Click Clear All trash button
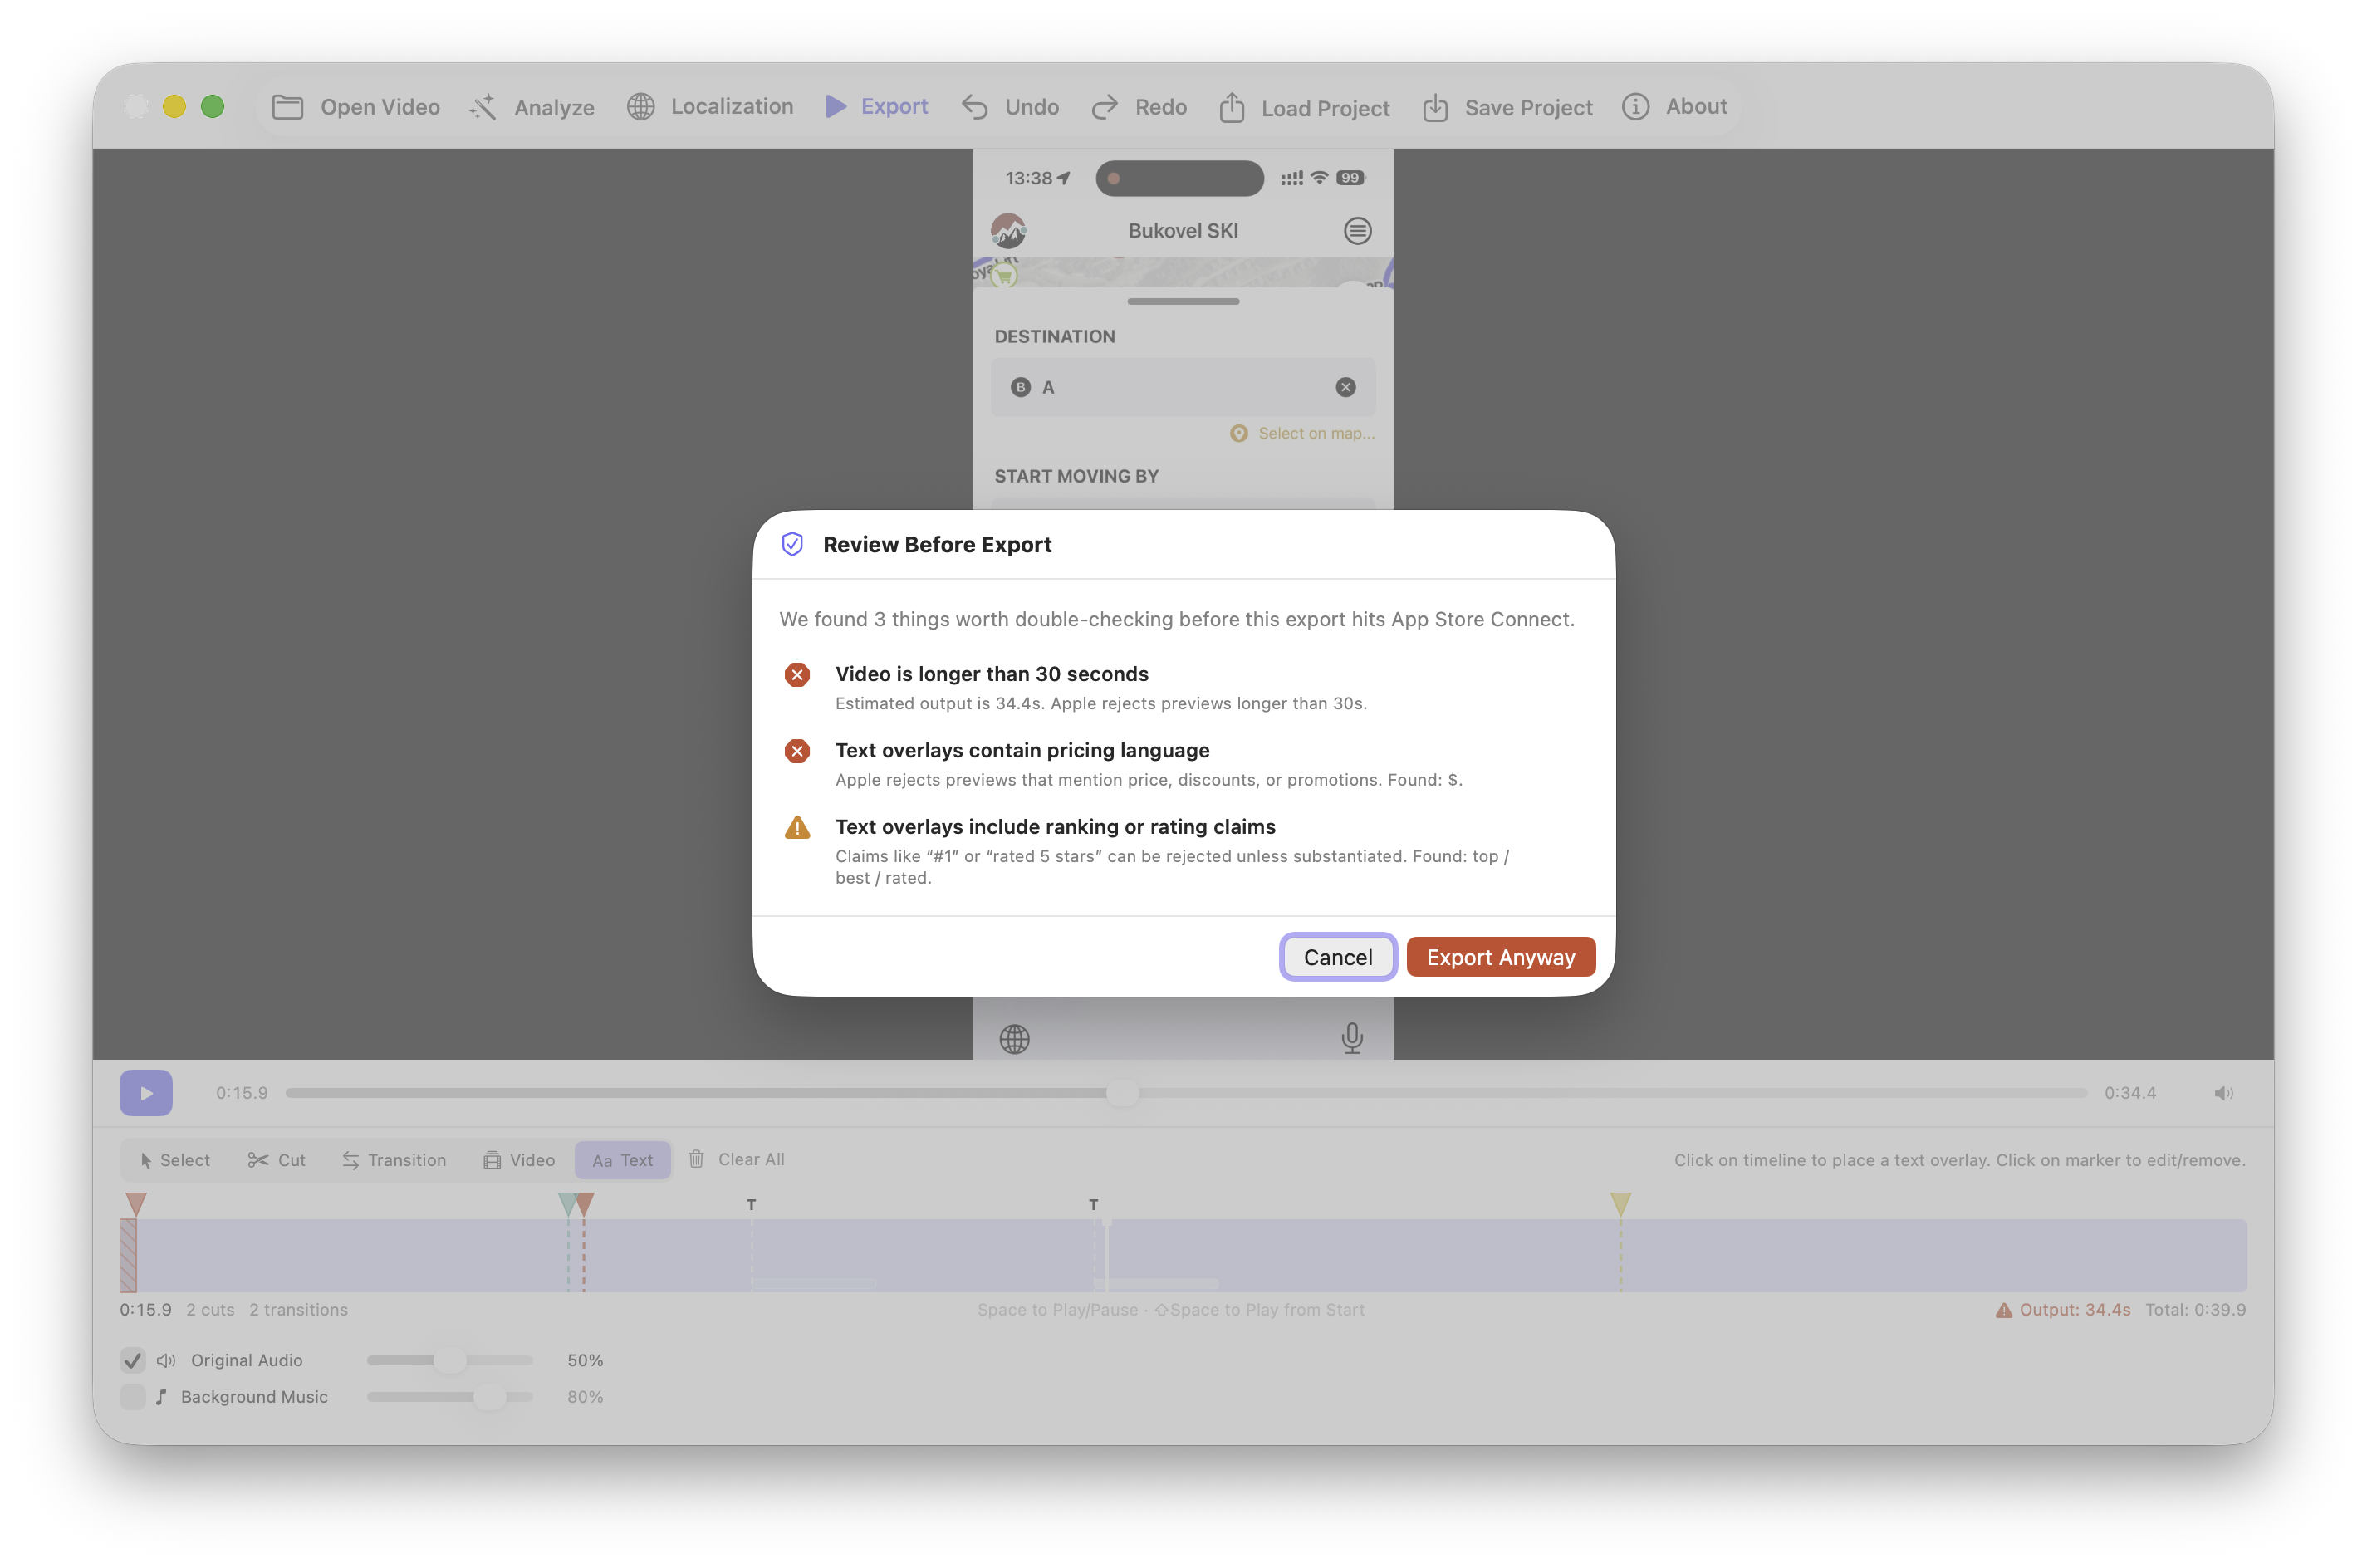The height and width of the screenshot is (1568, 2367). 736,1159
